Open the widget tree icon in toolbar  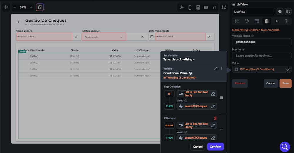tap(224, 7)
